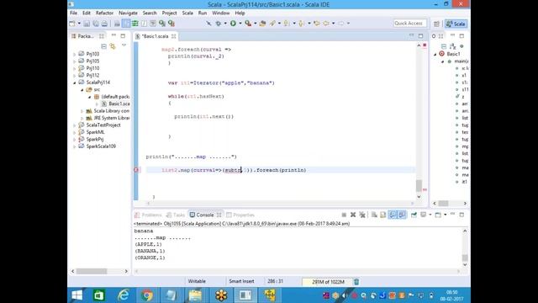The width and height of the screenshot is (538, 303).
Task: Open the File menu
Action: [74, 13]
